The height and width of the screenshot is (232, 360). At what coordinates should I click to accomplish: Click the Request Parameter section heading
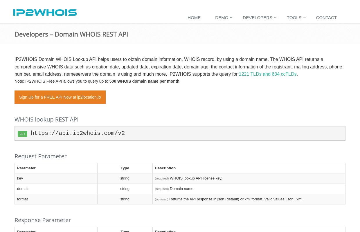tap(41, 156)
